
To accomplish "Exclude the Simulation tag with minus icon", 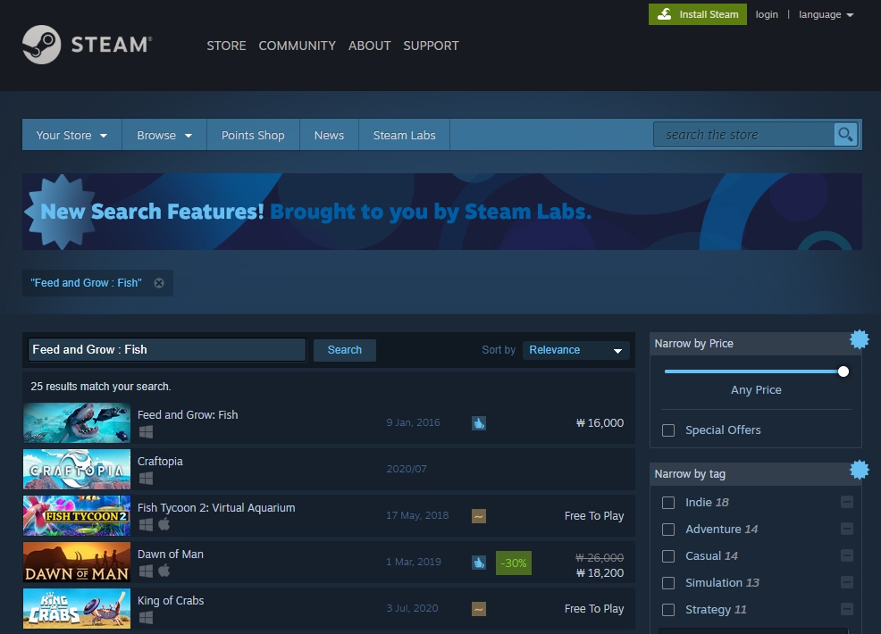I will click(847, 582).
